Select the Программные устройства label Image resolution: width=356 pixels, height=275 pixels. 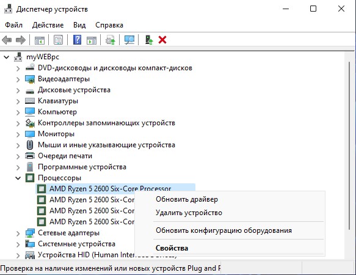click(x=82, y=167)
